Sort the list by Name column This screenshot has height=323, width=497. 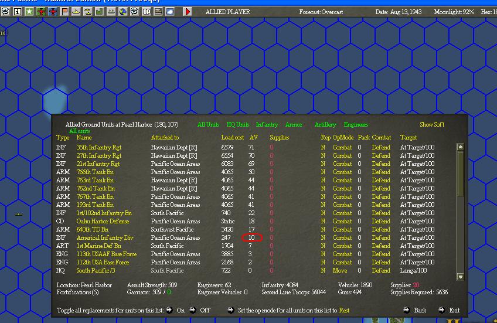[x=84, y=138]
